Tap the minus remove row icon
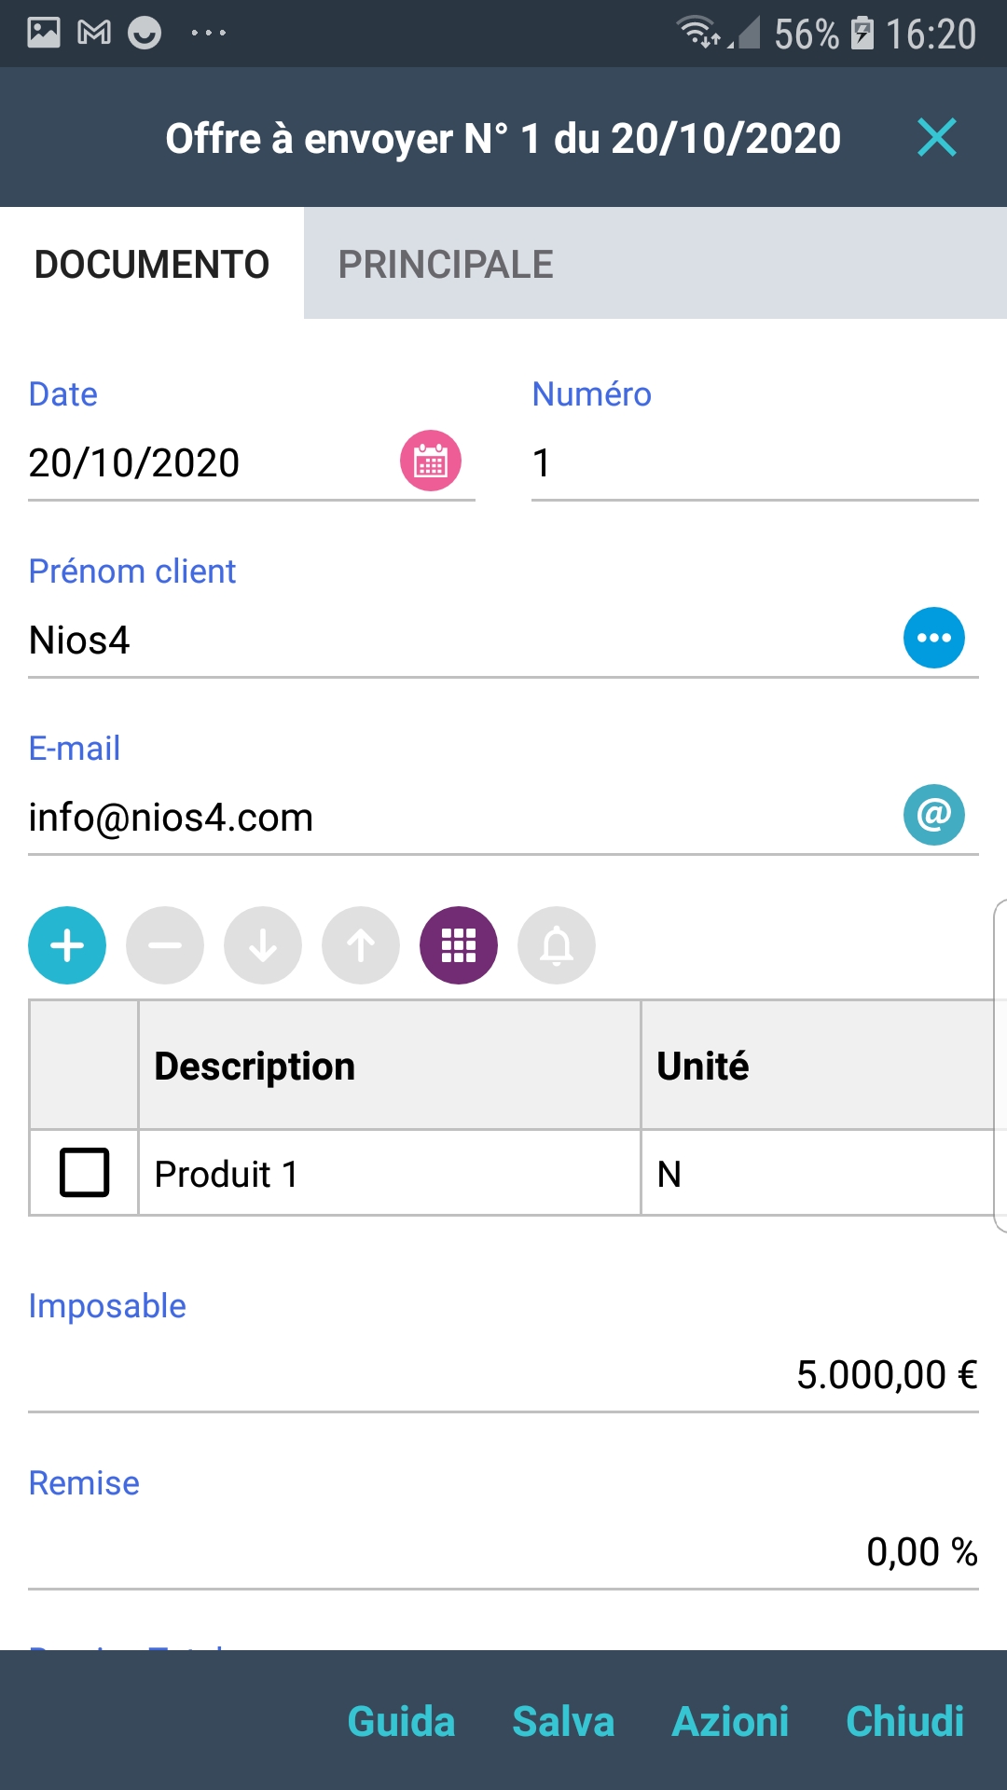Image resolution: width=1007 pixels, height=1790 pixels. (x=165, y=945)
